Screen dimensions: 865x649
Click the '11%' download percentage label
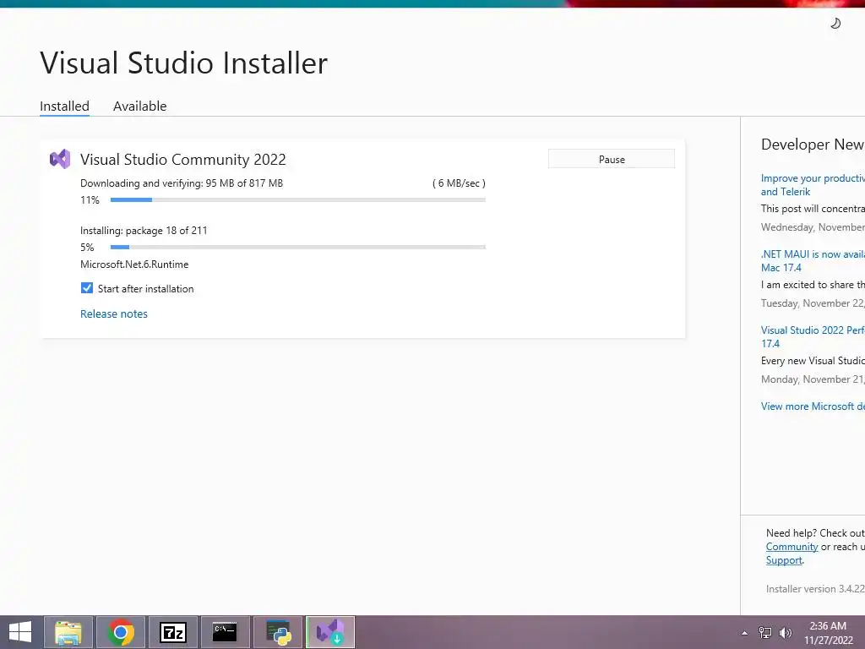pyautogui.click(x=90, y=199)
